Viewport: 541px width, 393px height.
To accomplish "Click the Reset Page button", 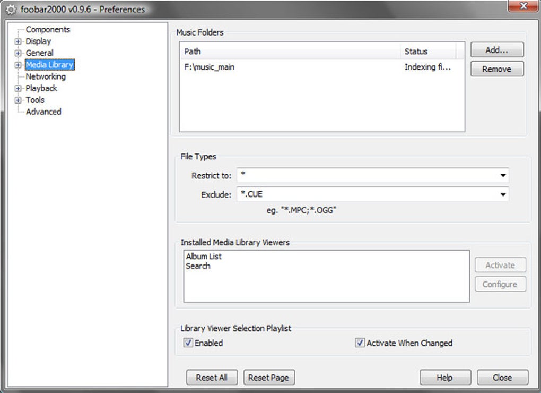I will (269, 378).
